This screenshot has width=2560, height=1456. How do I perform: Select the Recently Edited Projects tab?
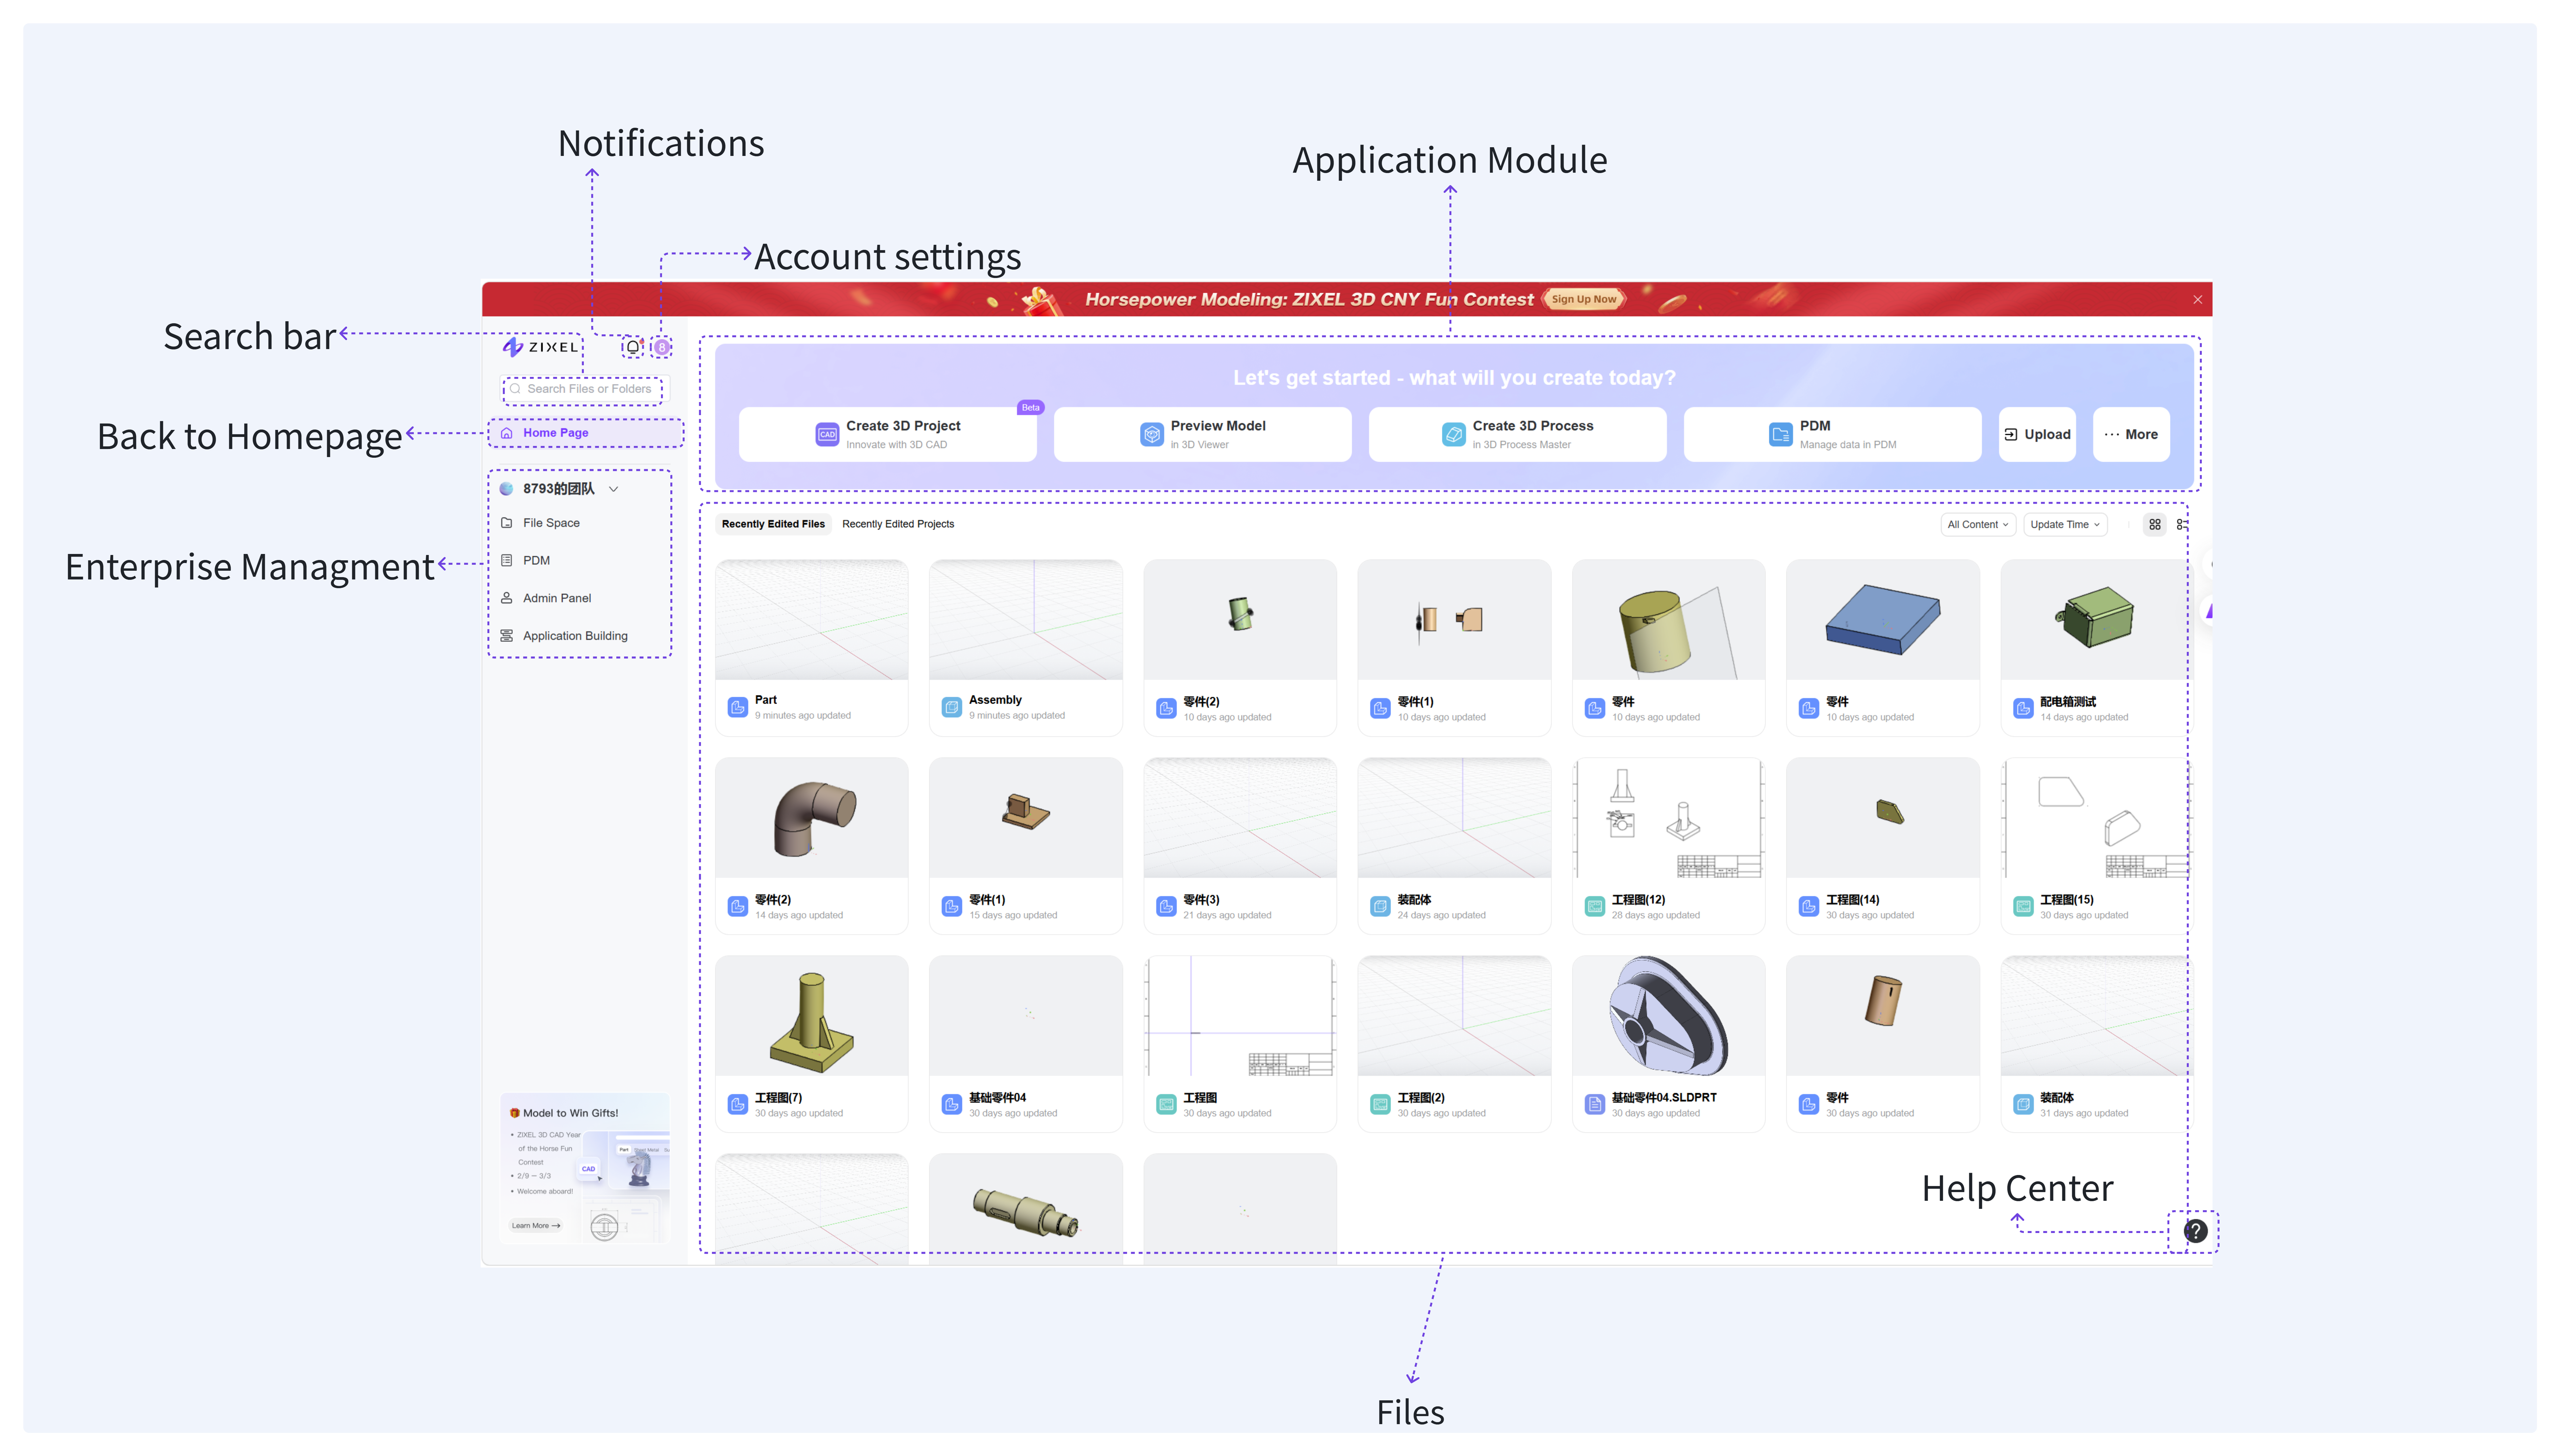click(898, 524)
